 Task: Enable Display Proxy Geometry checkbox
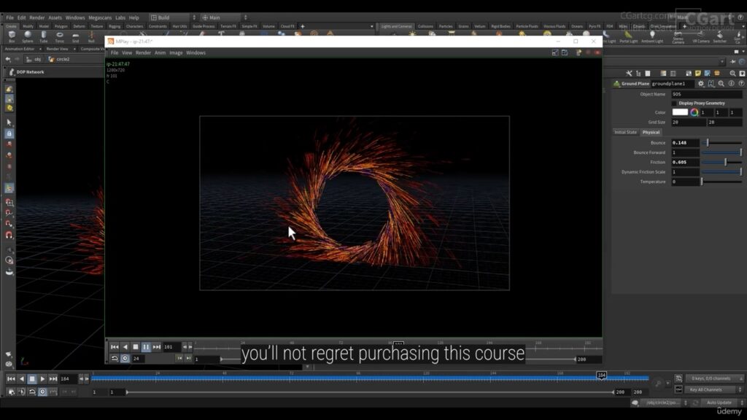tap(674, 103)
